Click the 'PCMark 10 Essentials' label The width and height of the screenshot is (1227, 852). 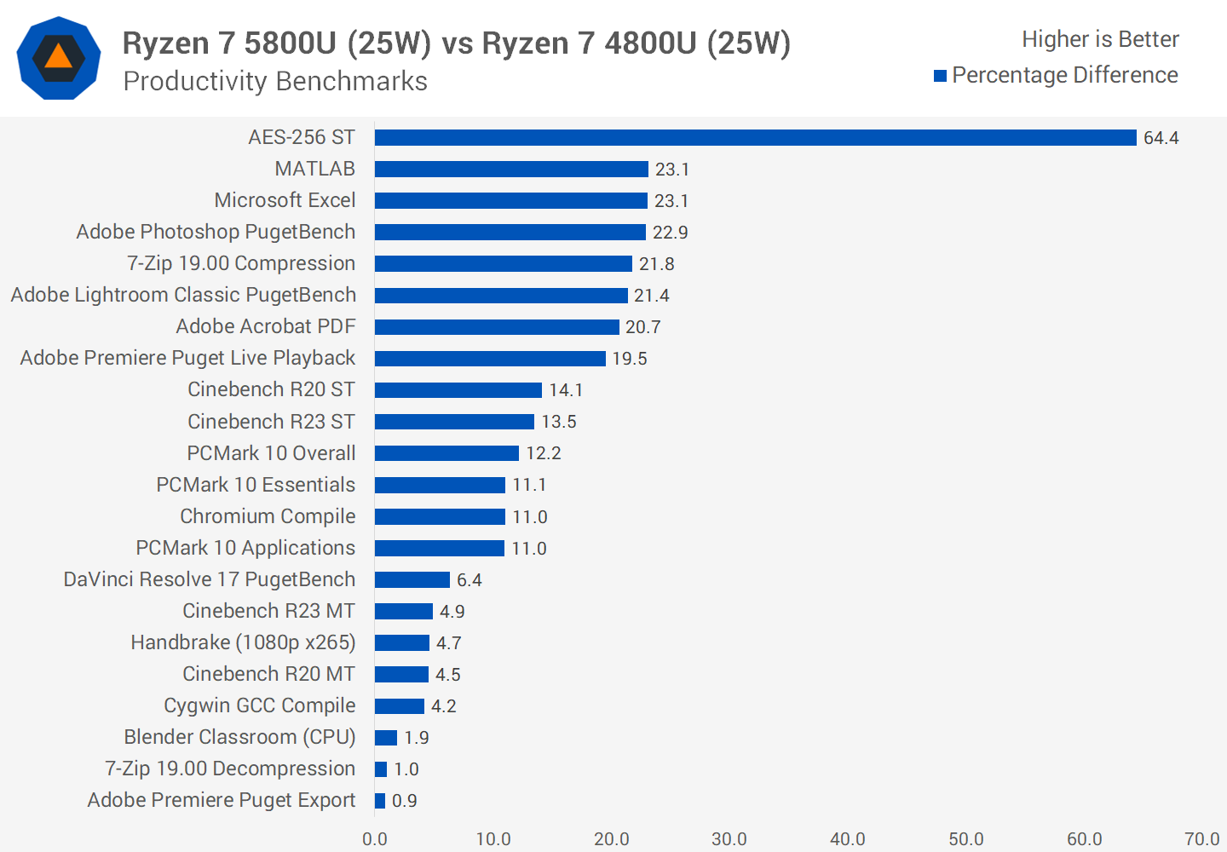tap(256, 485)
